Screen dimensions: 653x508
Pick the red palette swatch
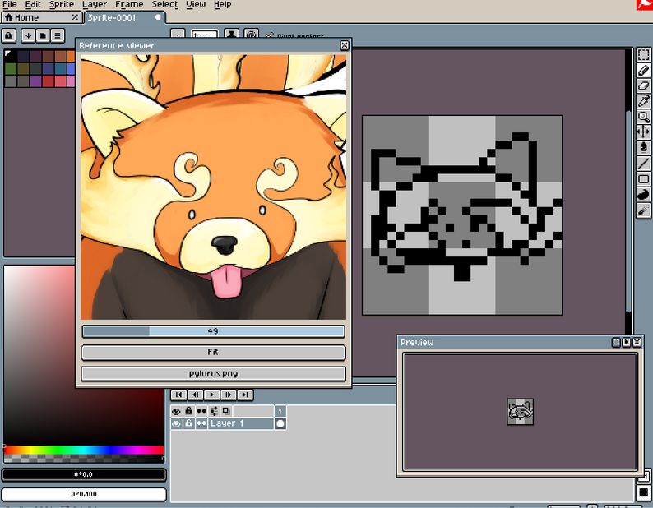click(x=49, y=81)
